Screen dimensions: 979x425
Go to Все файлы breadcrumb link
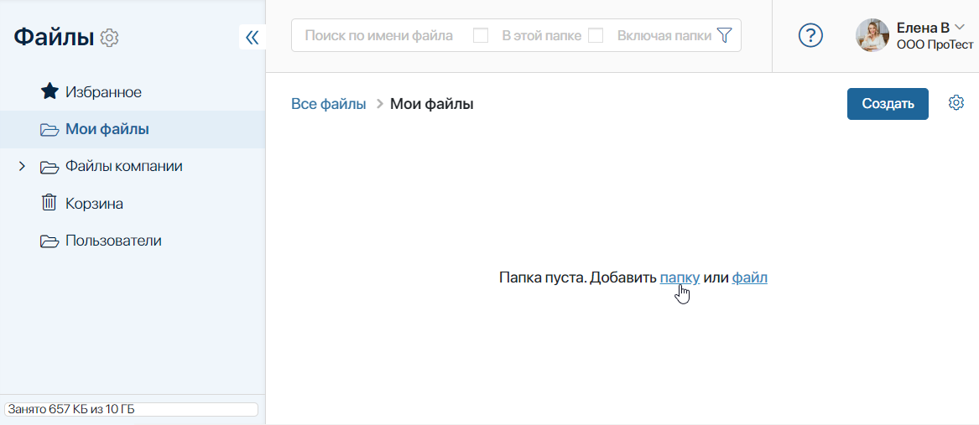[328, 104]
